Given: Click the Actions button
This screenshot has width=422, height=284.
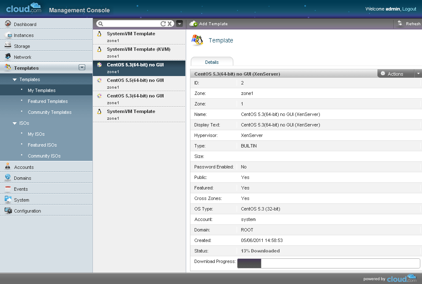Looking at the screenshot, I should tap(396, 74).
